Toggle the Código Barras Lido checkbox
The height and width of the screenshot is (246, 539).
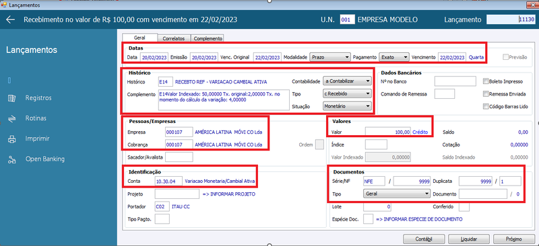tap(486, 106)
